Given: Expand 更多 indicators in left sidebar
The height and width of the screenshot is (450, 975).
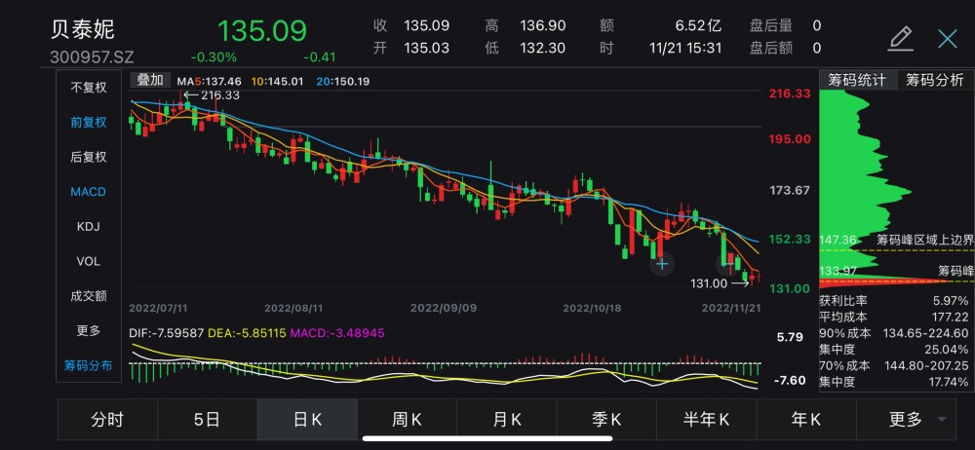Looking at the screenshot, I should 88,330.
